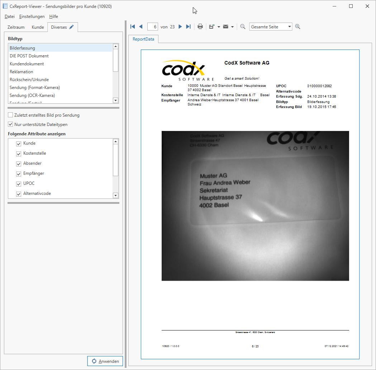376x370 pixels.
Task: Select 'DIE POST Dokument' image type
Action: pos(61,56)
